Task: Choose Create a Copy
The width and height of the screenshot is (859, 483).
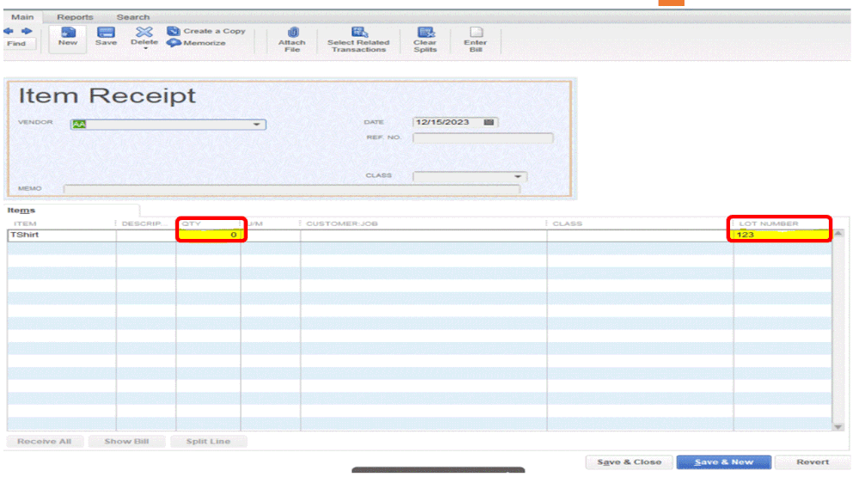Action: 206,31
